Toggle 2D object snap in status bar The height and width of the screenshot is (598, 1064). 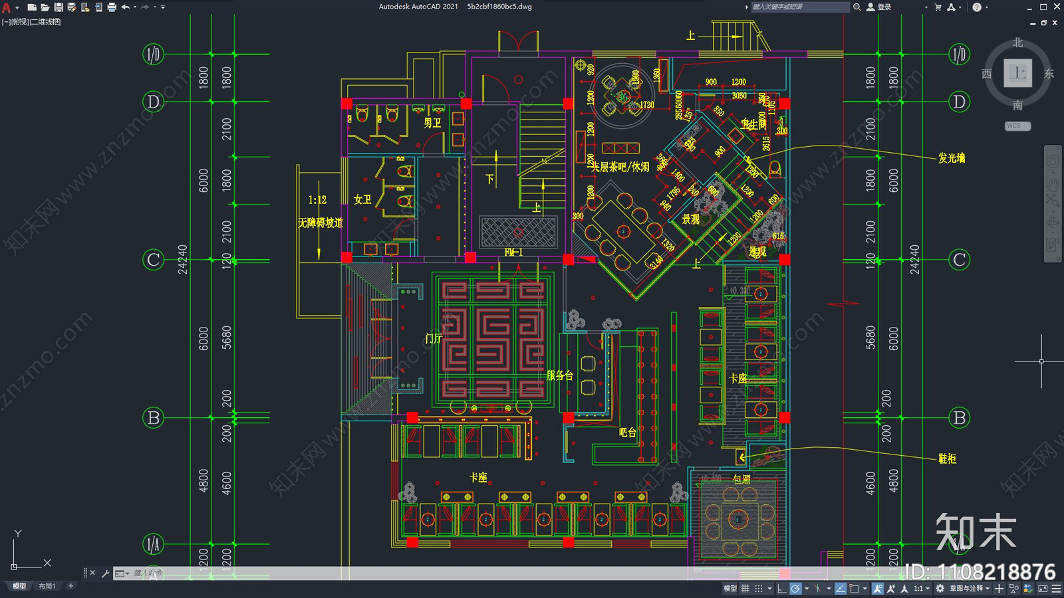point(854,588)
